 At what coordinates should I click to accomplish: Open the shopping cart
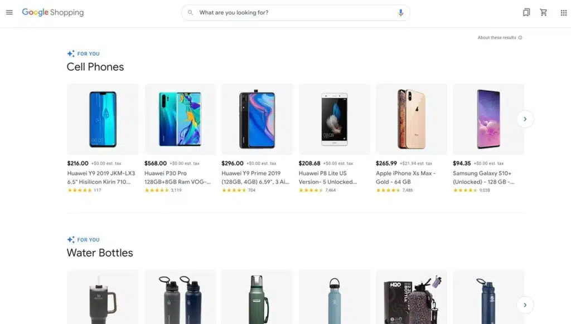pos(543,12)
